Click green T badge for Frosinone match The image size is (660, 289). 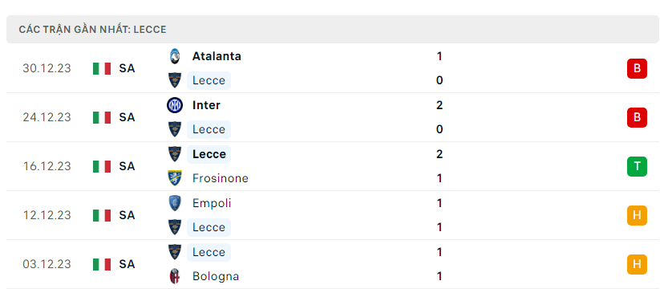(x=637, y=166)
